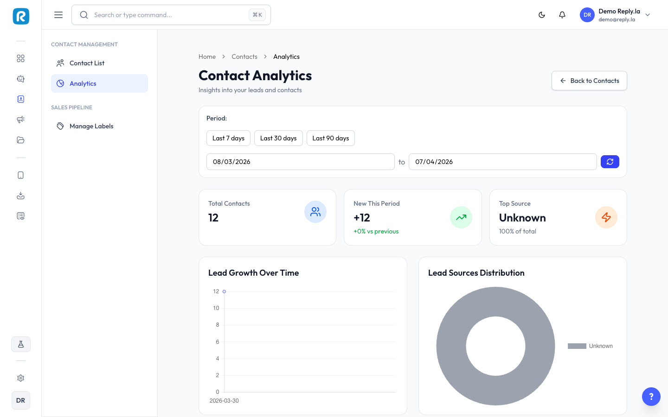This screenshot has width=668, height=417.
Task: Open the lab flask icon in sidebar
Action: (x=21, y=344)
